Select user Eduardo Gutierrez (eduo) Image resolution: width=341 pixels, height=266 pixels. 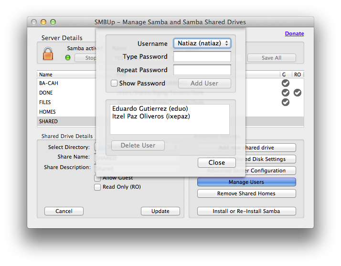pos(150,108)
